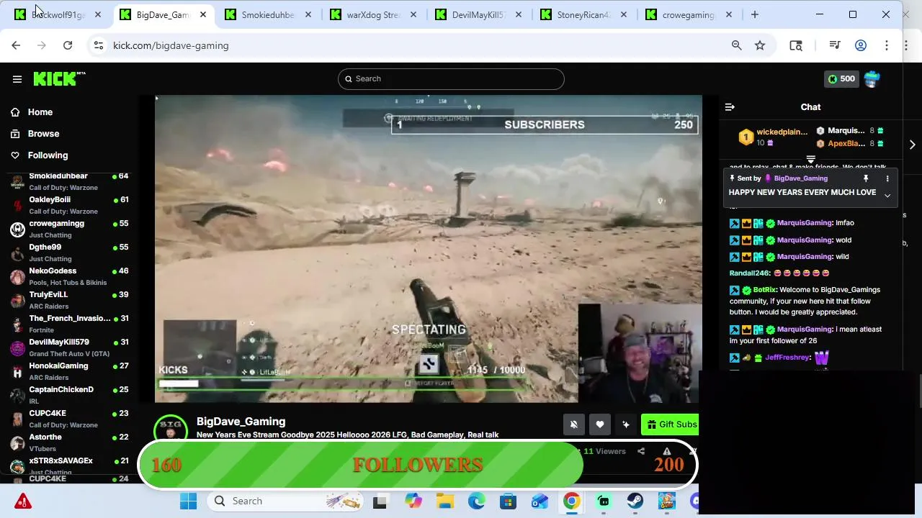The height and width of the screenshot is (518, 922).
Task: Click the BigDave_Gaming streamer avatar
Action: tap(171, 427)
